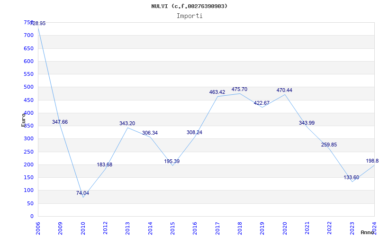
Task: Select the 2014 x-axis label
Action: tap(150, 228)
